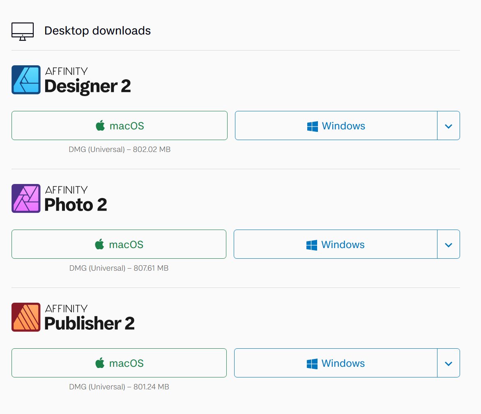Click the desktop monitor icon beside Desktop downloads

[23, 31]
